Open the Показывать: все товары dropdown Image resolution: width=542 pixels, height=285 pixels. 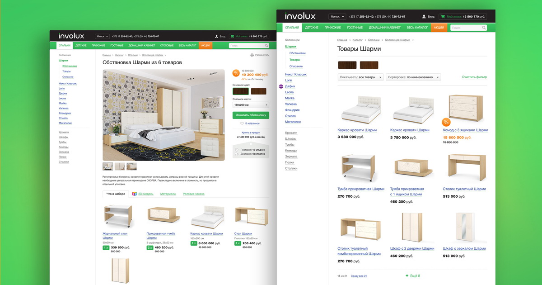pos(360,77)
